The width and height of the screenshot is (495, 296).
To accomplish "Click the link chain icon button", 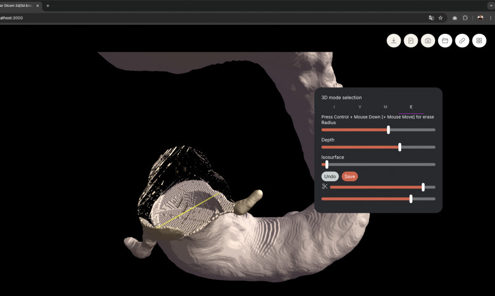I will click(x=462, y=41).
